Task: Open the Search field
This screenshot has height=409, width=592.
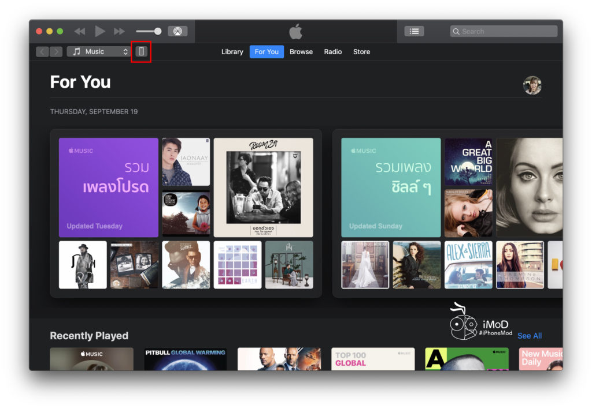Action: (502, 31)
